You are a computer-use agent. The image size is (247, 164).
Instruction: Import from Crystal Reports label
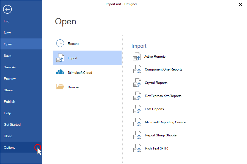click(x=156, y=83)
